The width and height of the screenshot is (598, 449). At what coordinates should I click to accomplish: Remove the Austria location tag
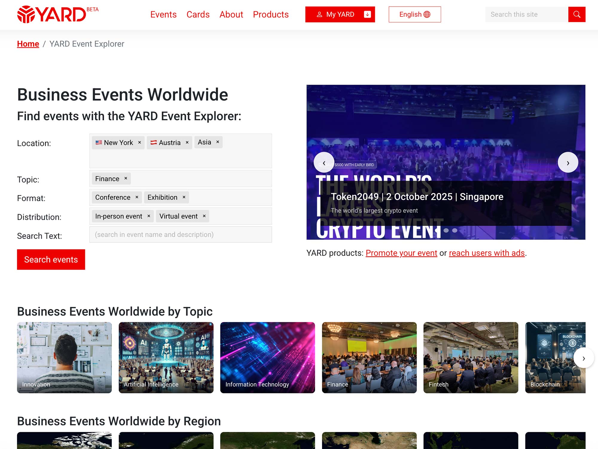pyautogui.click(x=187, y=142)
